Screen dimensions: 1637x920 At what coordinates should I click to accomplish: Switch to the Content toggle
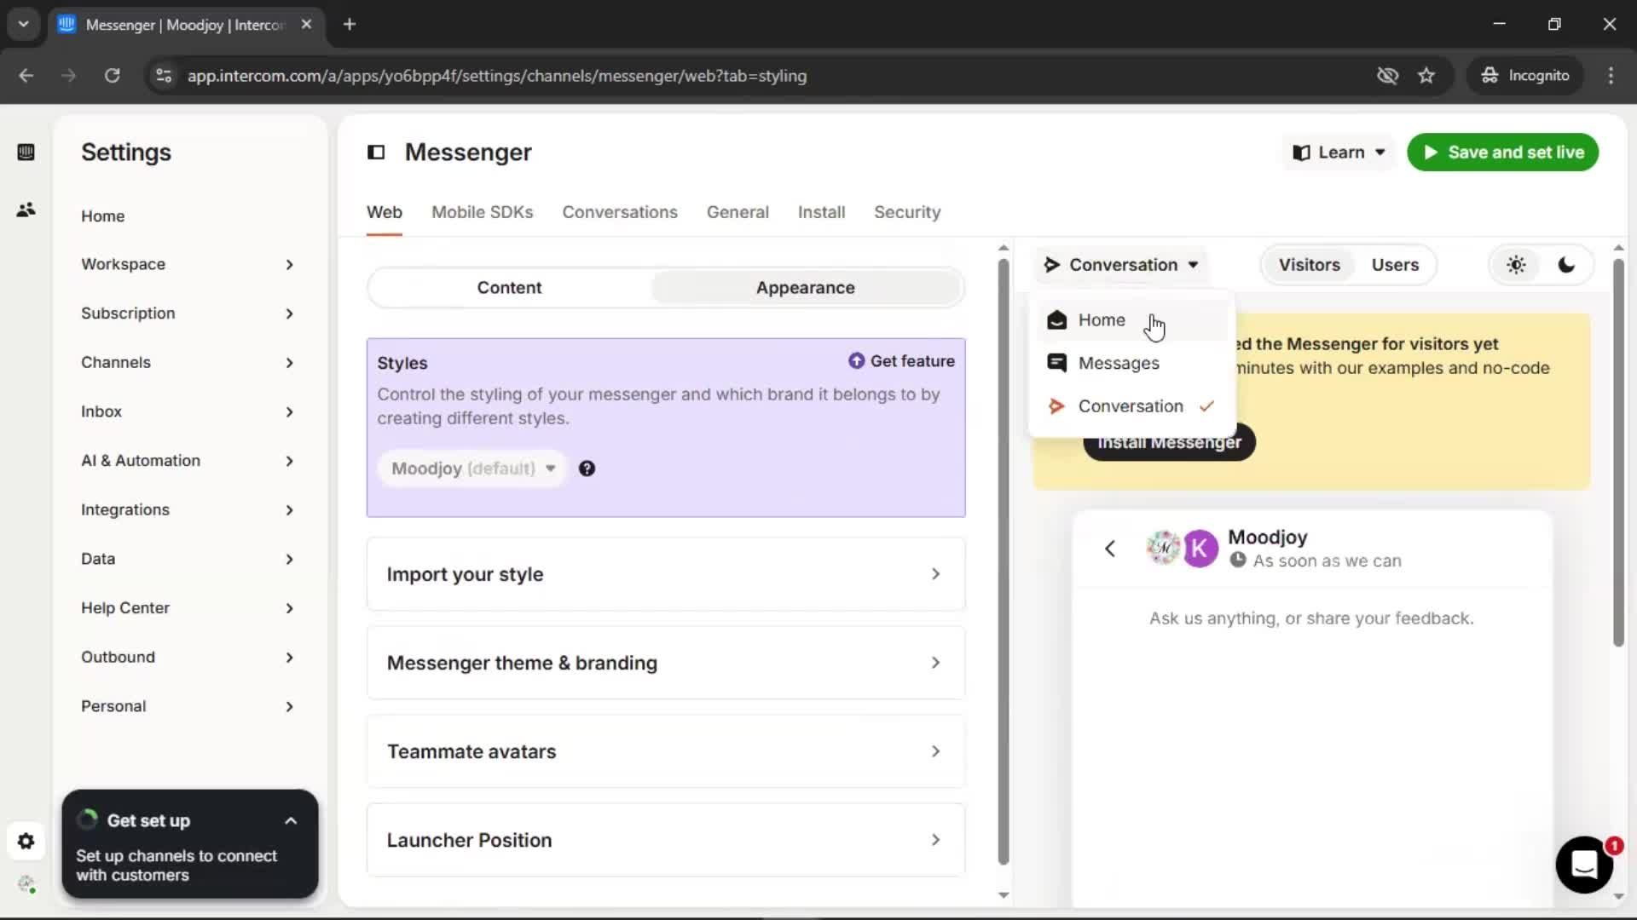[x=509, y=288]
